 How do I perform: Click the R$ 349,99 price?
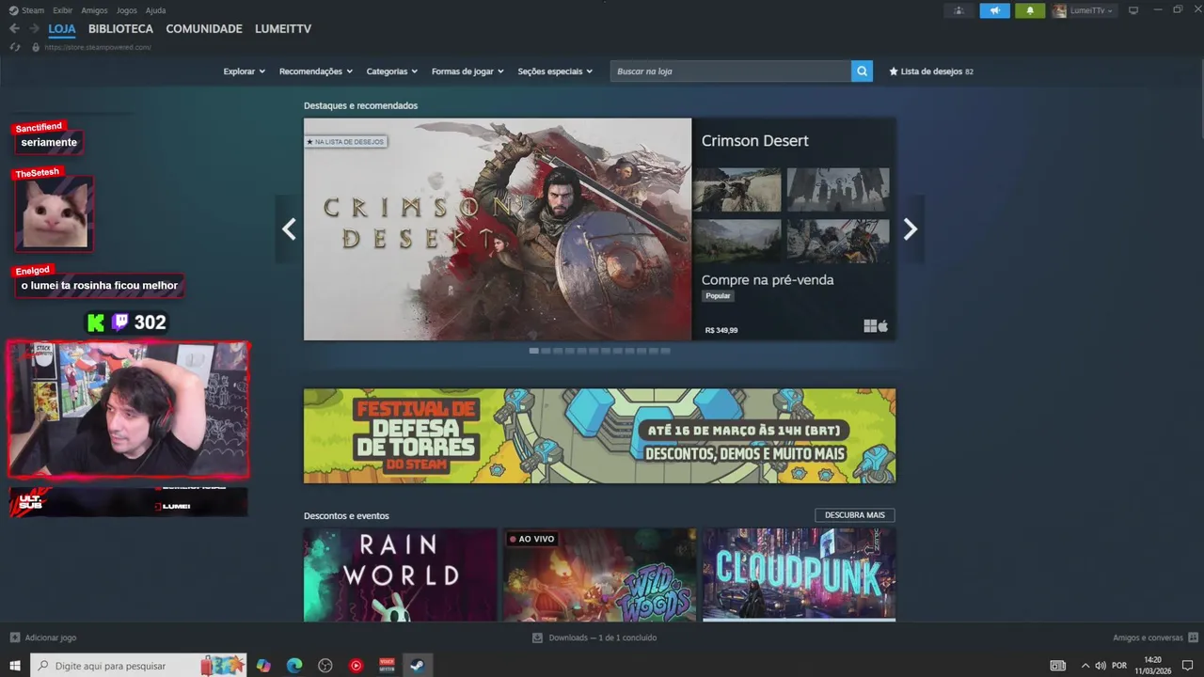721,330
